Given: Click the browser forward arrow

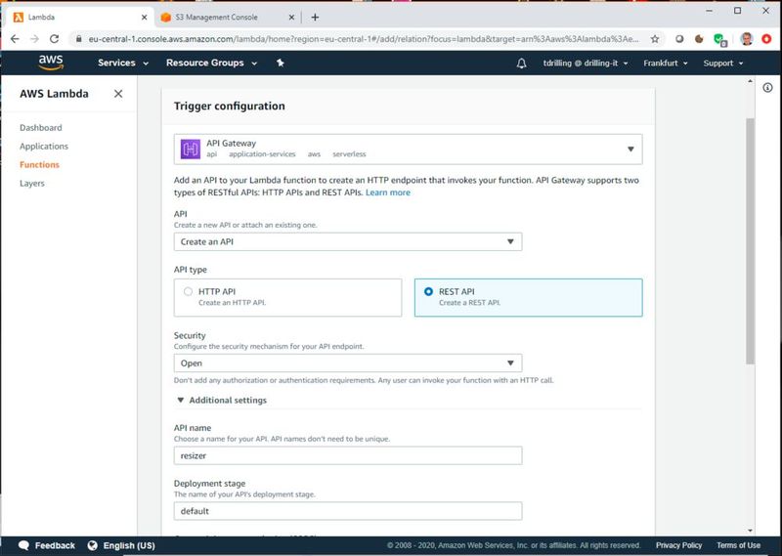Looking at the screenshot, I should [x=34, y=39].
